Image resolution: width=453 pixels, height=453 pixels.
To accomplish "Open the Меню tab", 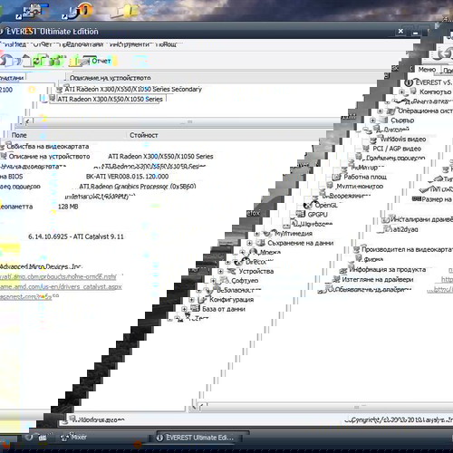I will point(427,70).
